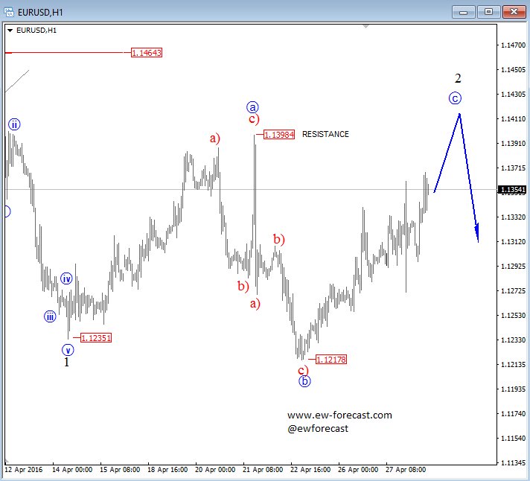Click the black wave 1 label

pos(66,362)
